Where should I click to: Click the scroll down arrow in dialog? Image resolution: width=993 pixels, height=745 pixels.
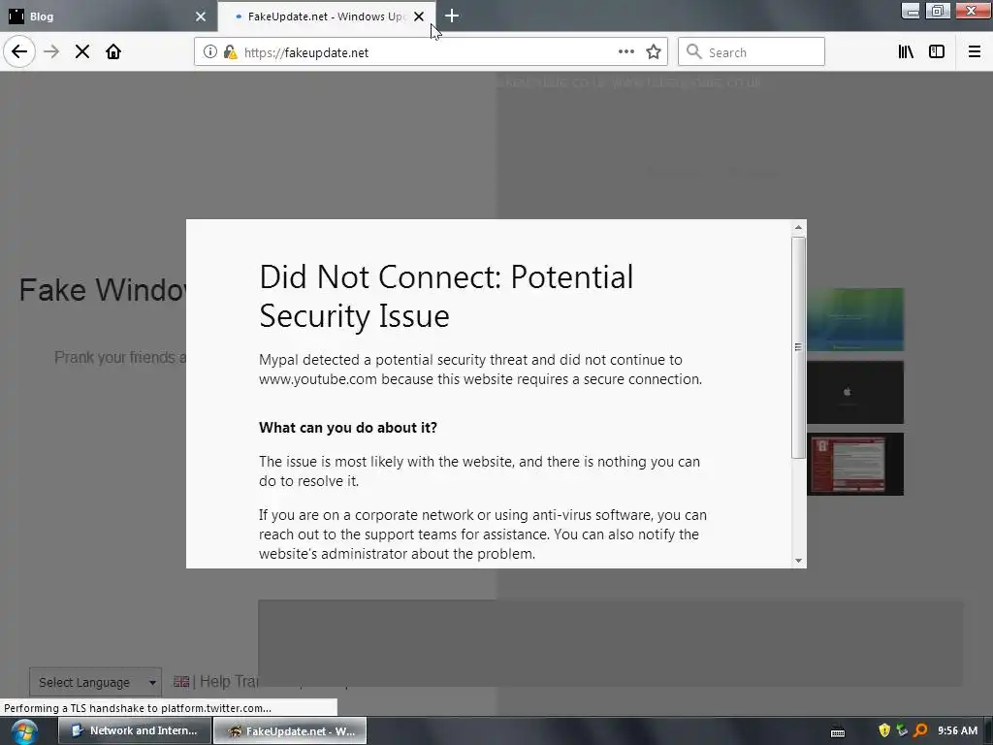(x=798, y=560)
